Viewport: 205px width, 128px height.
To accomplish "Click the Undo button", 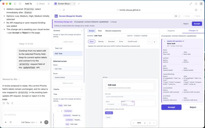I will [186, 16].
